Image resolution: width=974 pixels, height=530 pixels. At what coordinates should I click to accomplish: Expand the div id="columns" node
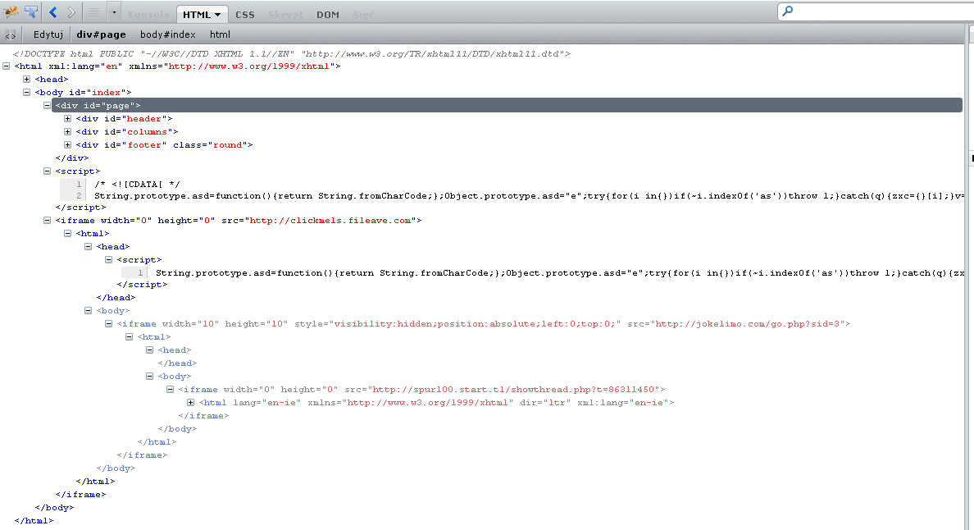pyautogui.click(x=68, y=131)
